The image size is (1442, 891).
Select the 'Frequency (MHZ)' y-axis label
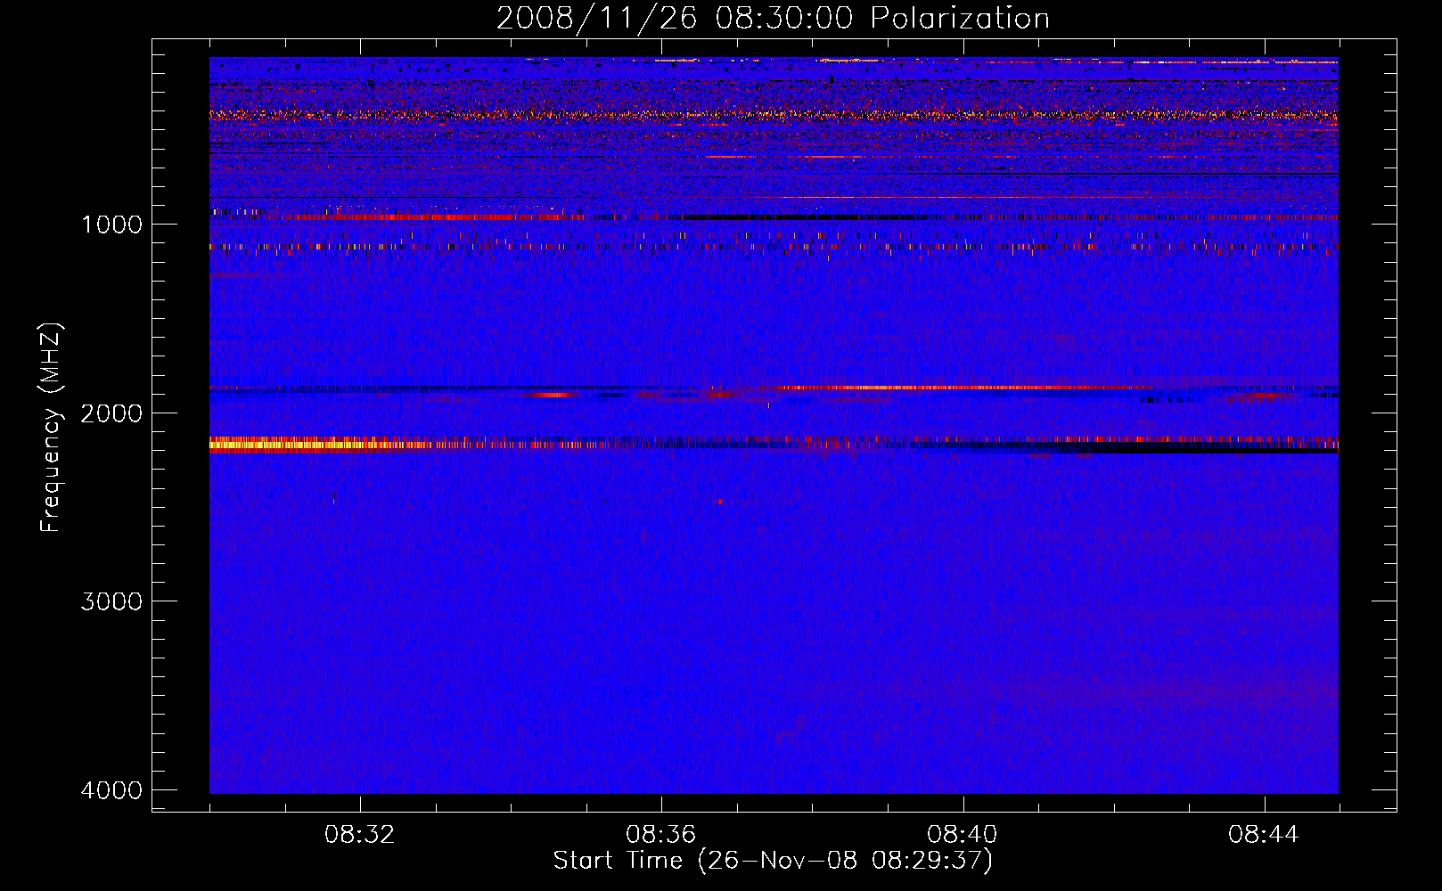pos(52,428)
